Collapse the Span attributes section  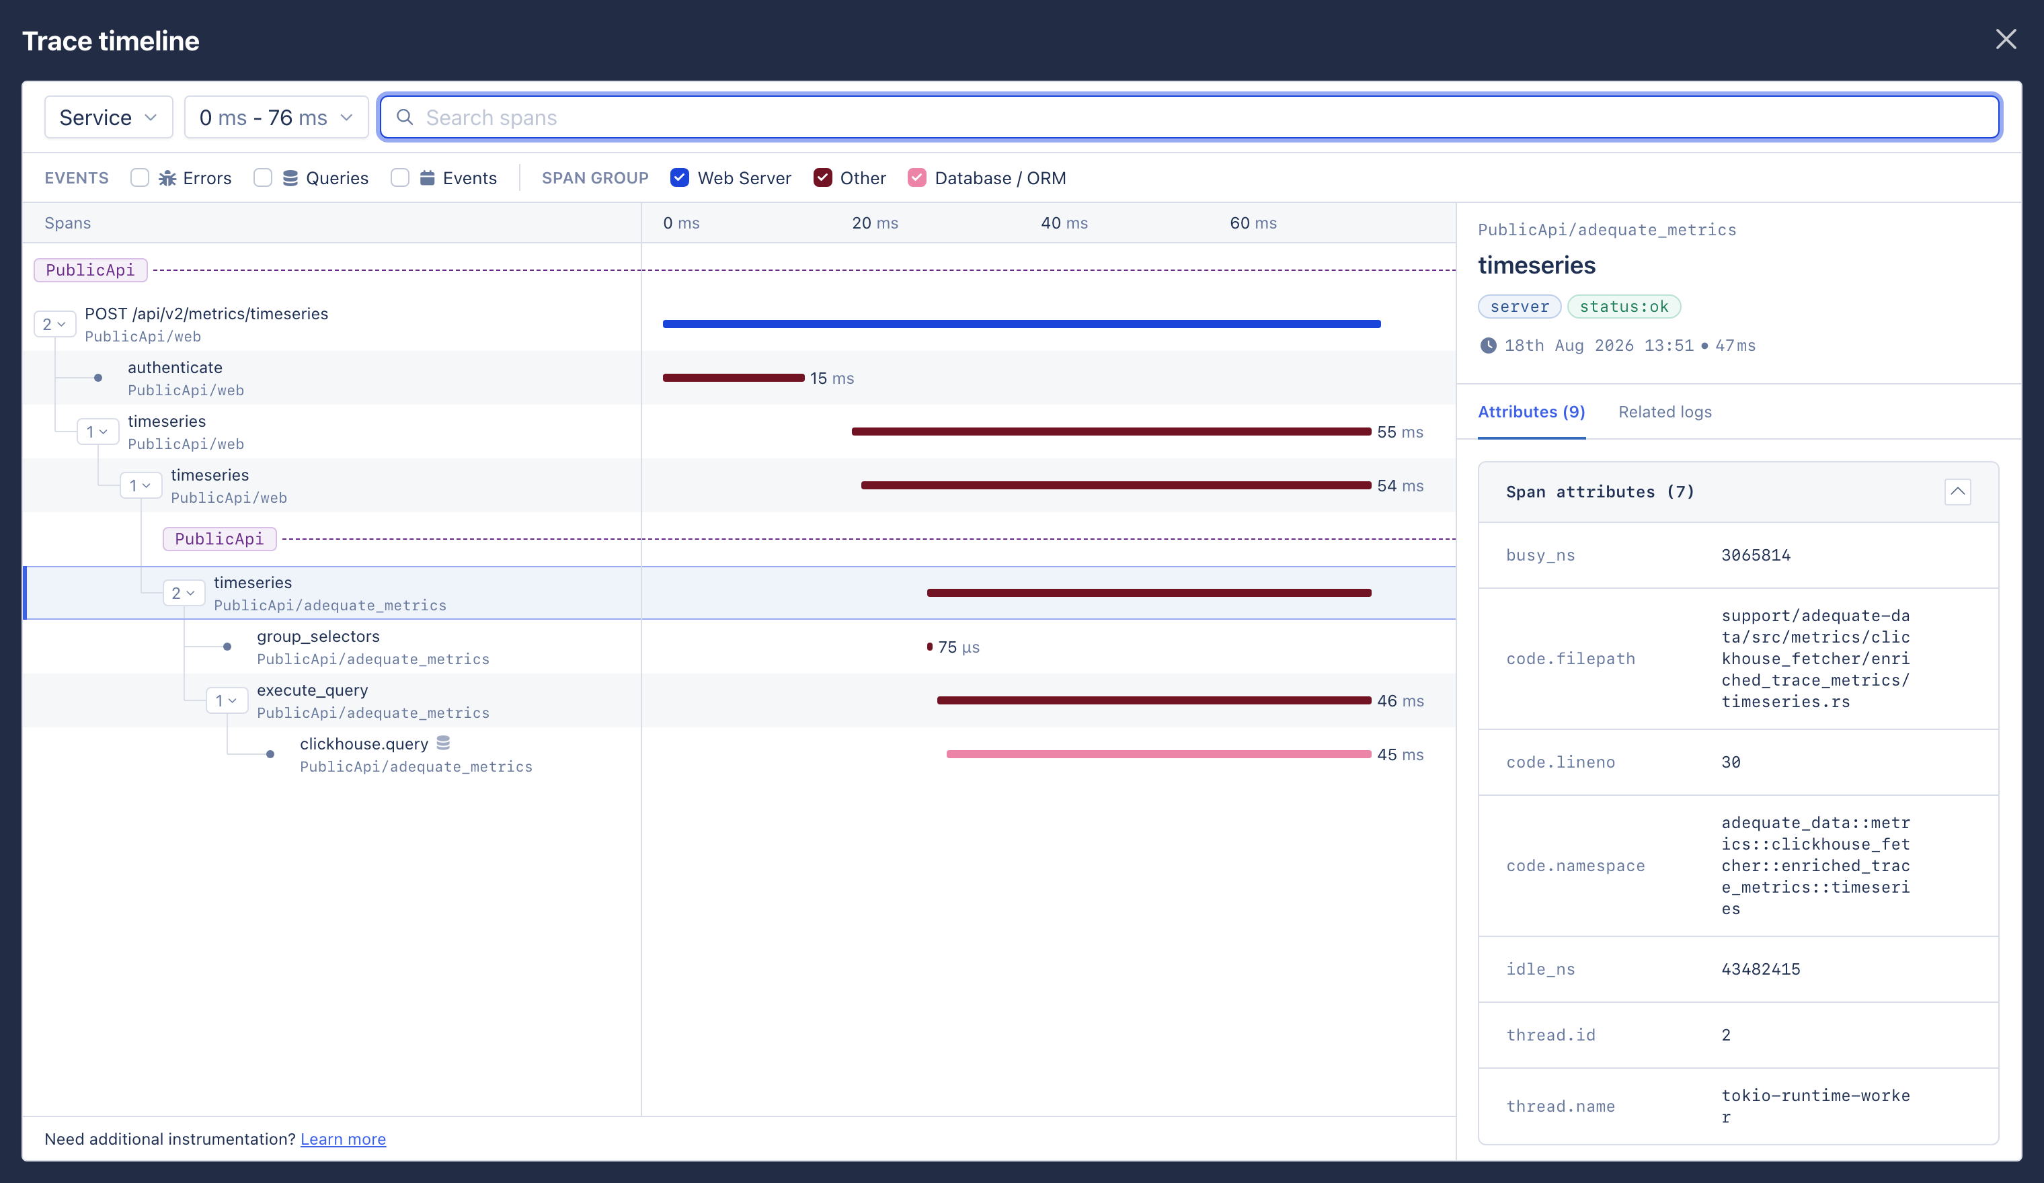click(1957, 491)
